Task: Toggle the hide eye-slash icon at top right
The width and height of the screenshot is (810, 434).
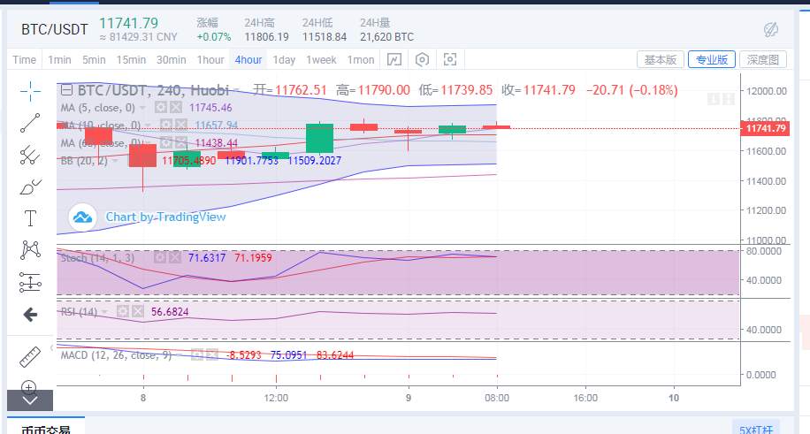Action: point(771,30)
